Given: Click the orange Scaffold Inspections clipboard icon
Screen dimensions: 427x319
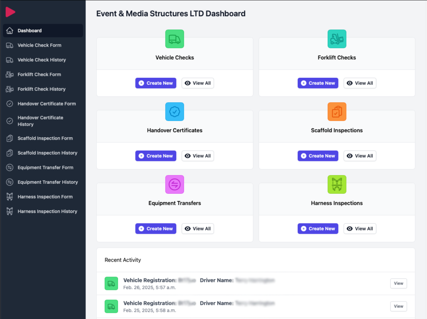Looking at the screenshot, I should (x=337, y=112).
